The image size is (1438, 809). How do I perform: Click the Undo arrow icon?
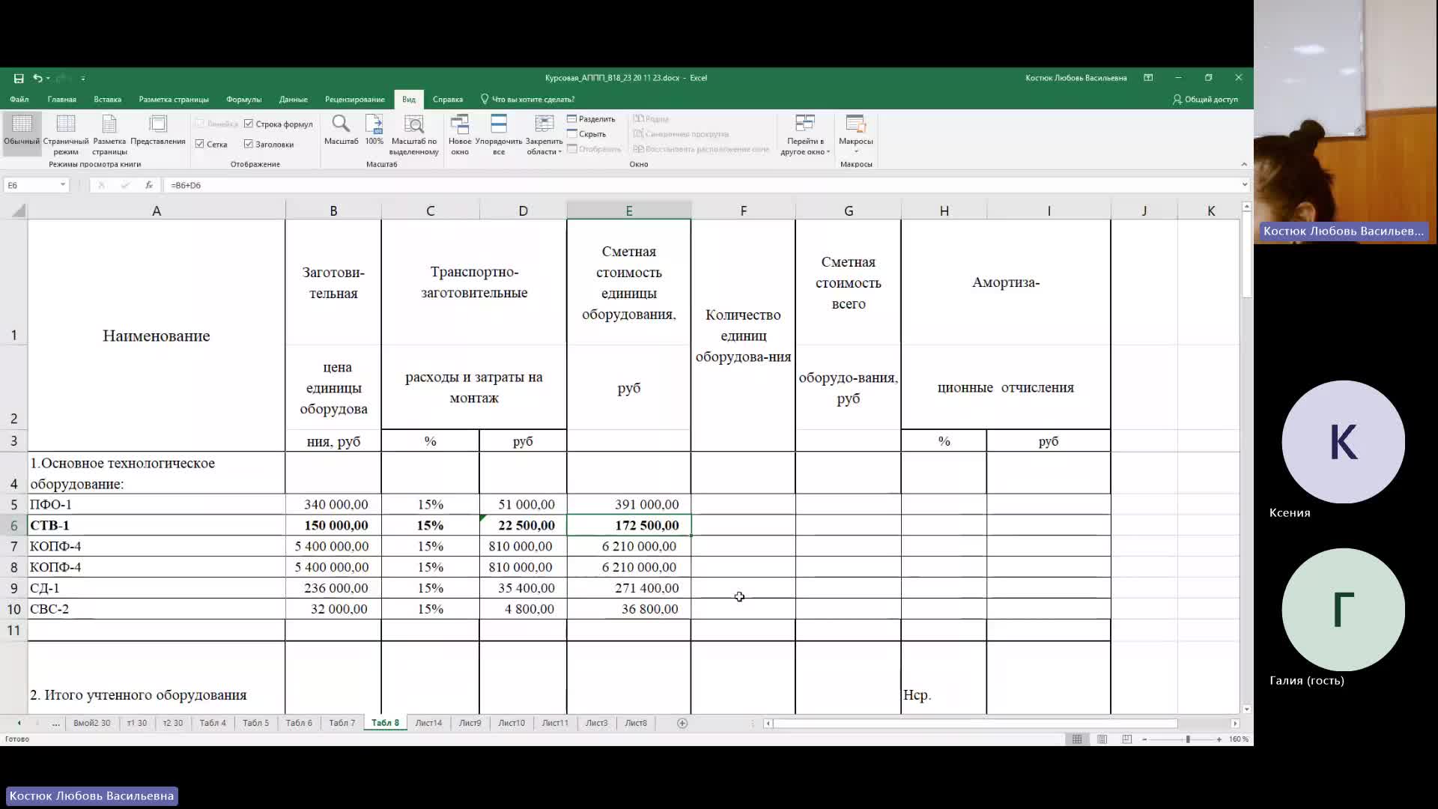click(37, 78)
